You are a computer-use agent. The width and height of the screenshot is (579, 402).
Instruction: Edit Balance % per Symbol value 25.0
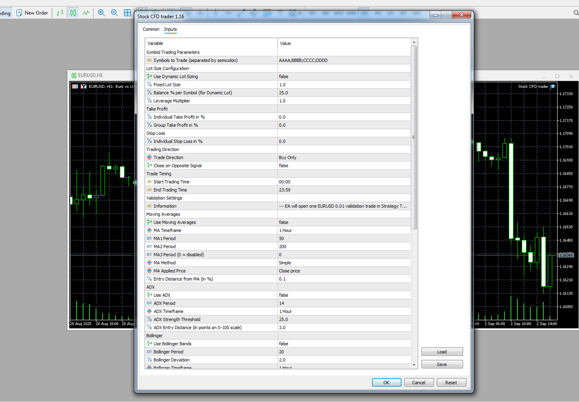click(x=344, y=93)
